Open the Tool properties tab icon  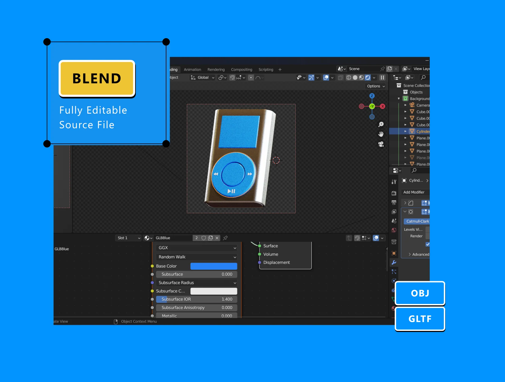coord(394,182)
